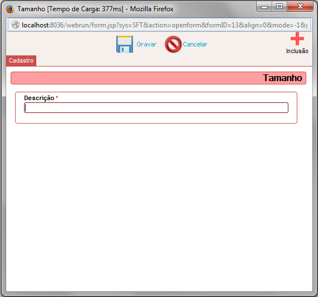Viewport: 318px width, 297px height.
Task: Click the floppy disk save icon
Action: click(x=125, y=44)
